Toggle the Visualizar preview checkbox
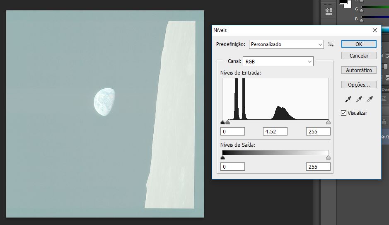Screen dimensions: 389x225 coord(343,113)
